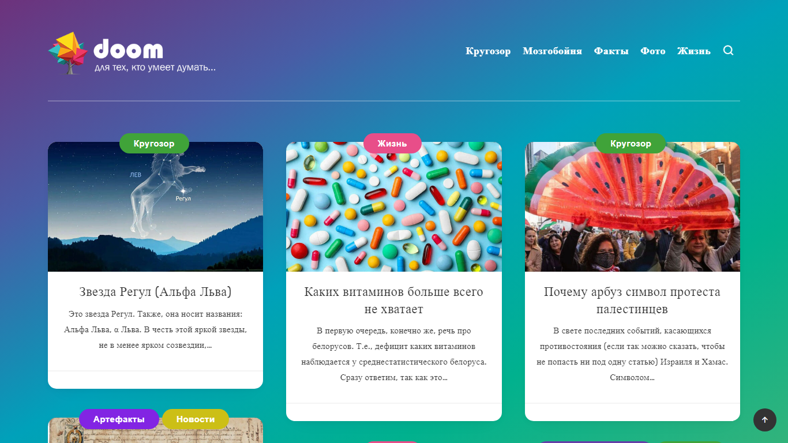Open the purple Артефакты category tag
This screenshot has height=443, width=788.
119,419
